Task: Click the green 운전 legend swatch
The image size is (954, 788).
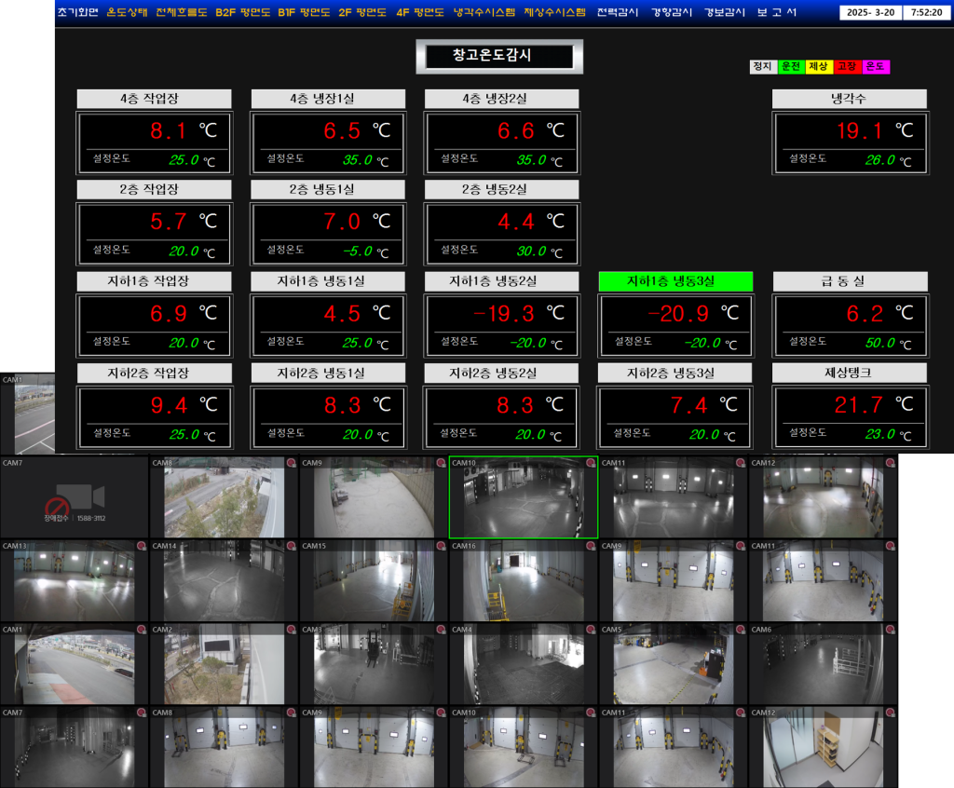Action: [x=791, y=67]
